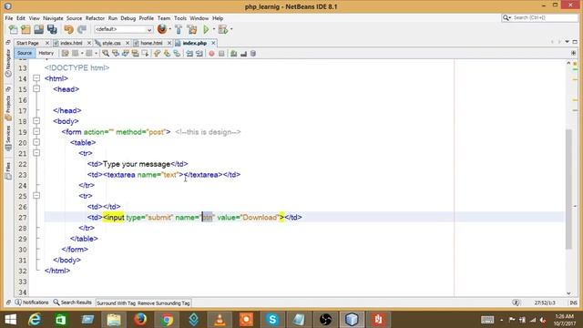The image size is (583, 328).
Task: Open Firefox from the taskbar
Action: [x=140, y=320]
